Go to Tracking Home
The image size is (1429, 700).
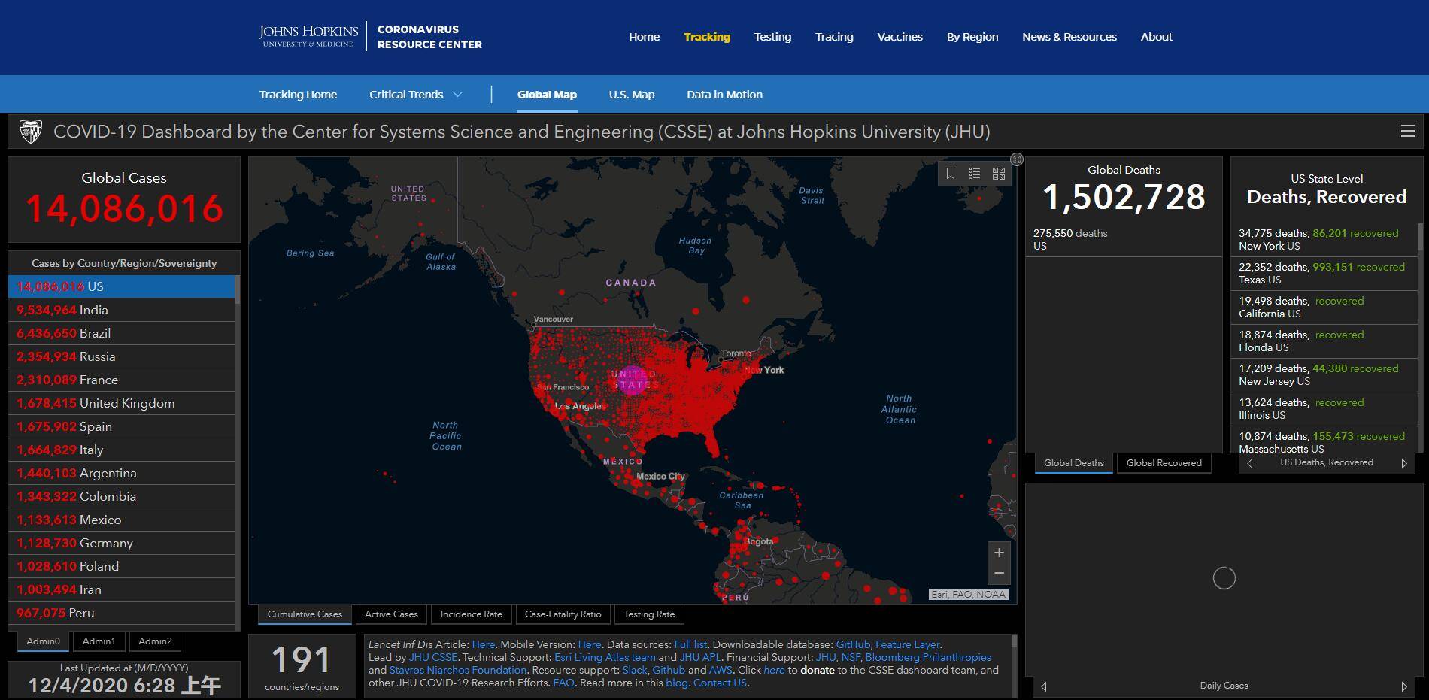298,95
